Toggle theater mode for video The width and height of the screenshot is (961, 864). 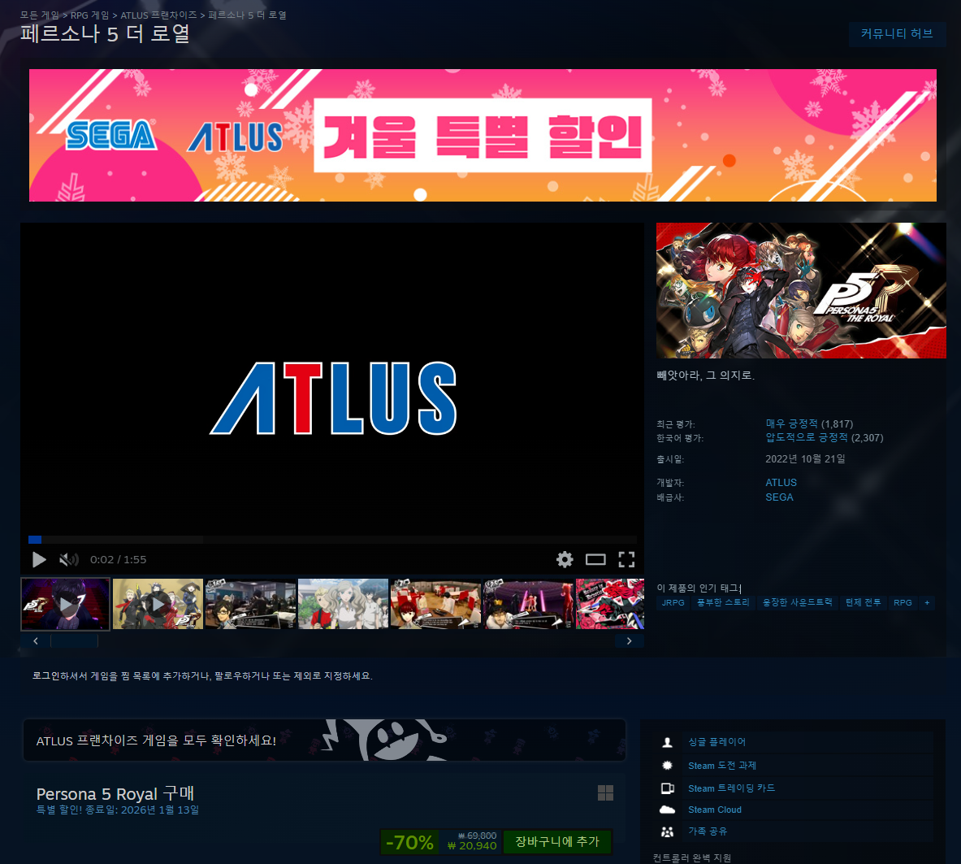595,559
